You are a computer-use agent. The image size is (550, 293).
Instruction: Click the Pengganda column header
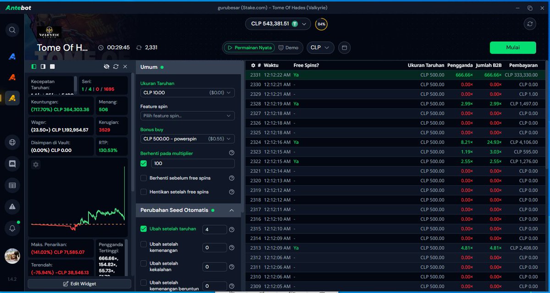[460, 65]
